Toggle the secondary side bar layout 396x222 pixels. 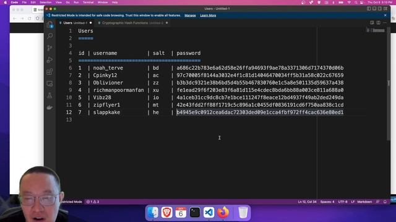(x=380, y=9)
